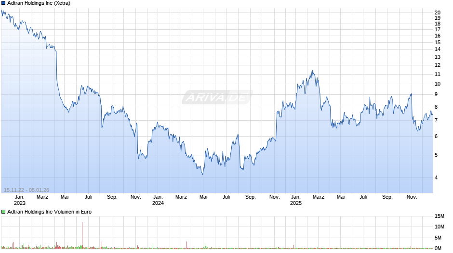Screen dimensions: 453x253
Task: Click the price axis value 12
Action: [438, 65]
